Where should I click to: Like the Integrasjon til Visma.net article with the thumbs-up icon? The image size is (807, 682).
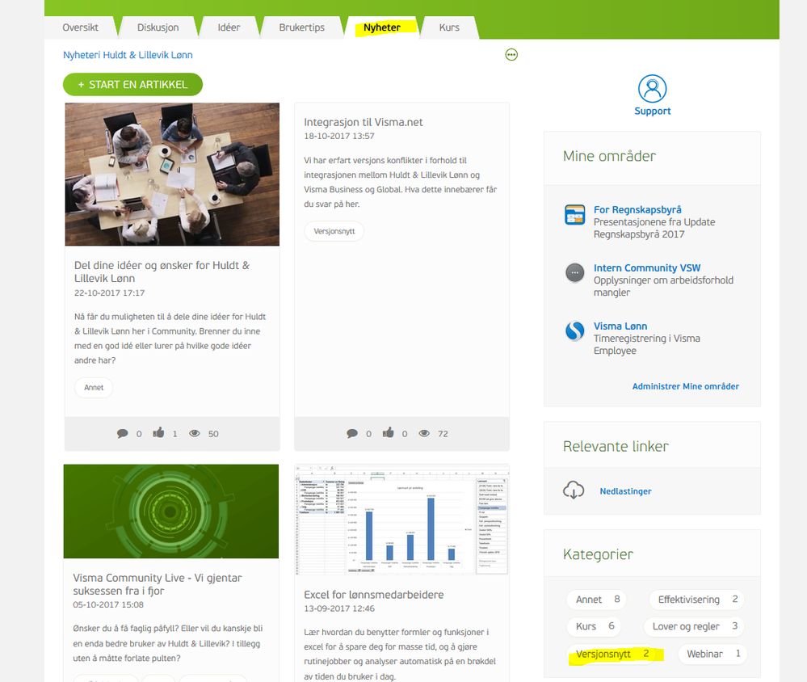388,433
